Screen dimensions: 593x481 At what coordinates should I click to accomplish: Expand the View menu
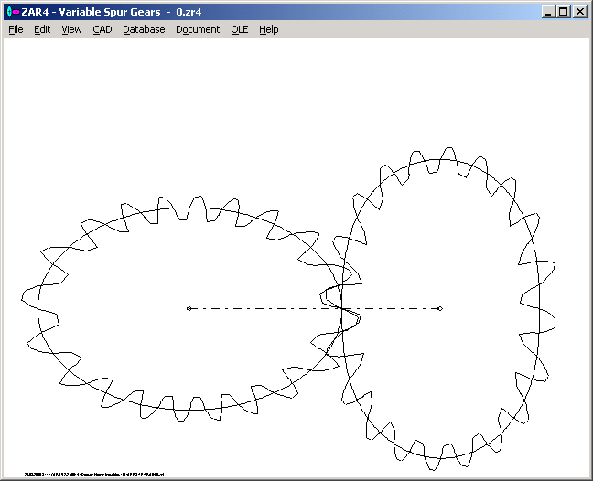point(71,29)
